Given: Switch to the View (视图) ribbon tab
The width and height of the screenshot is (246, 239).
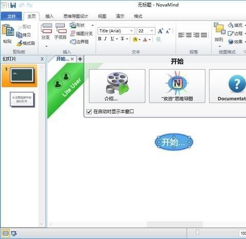Looking at the screenshot, I should click(x=102, y=16).
